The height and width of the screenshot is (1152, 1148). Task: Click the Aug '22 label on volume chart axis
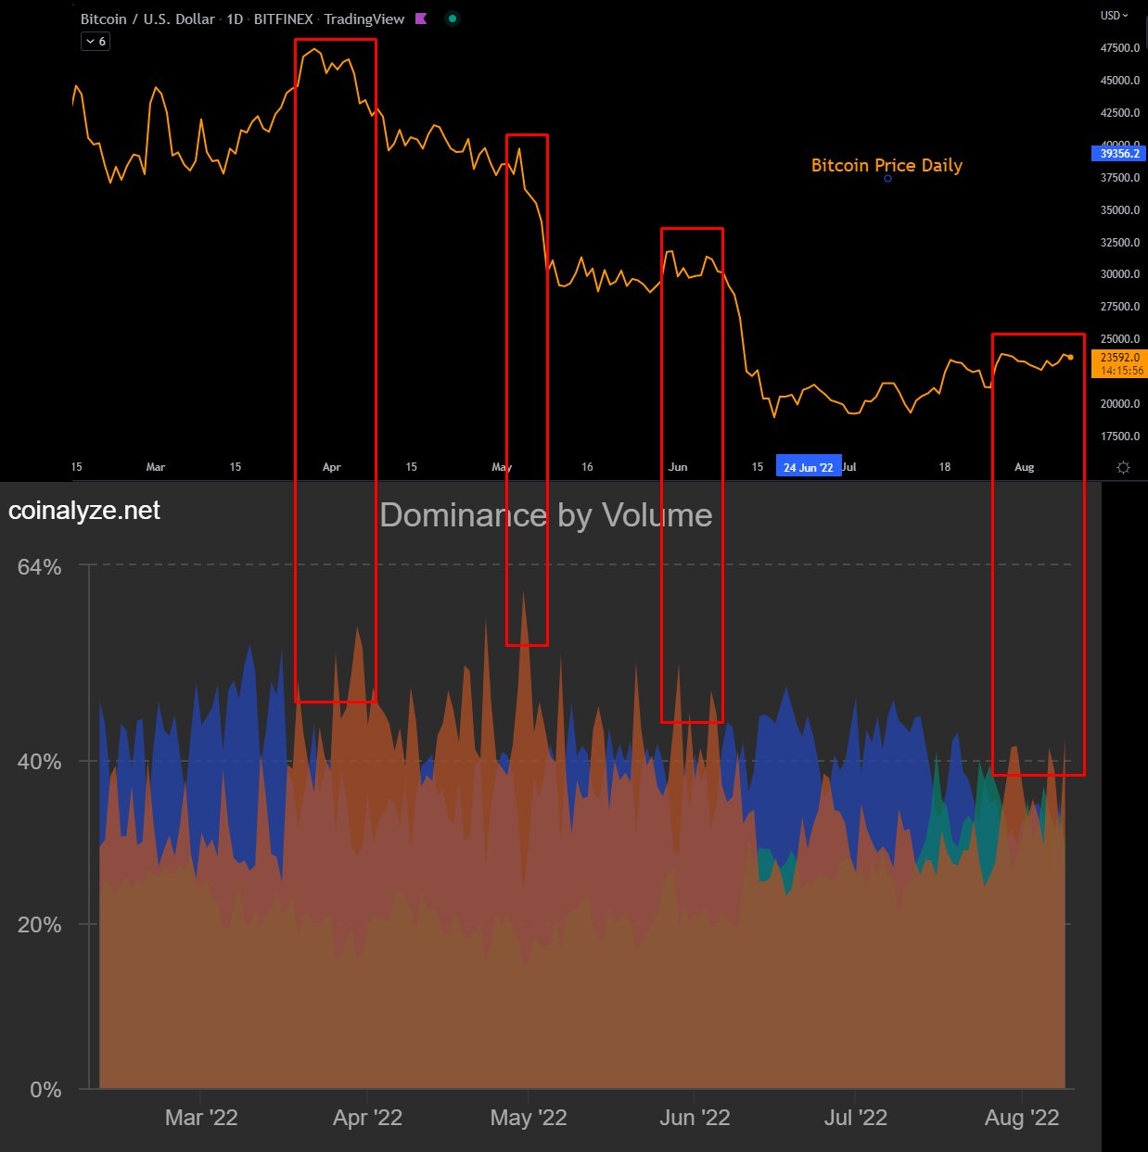1021,1118
